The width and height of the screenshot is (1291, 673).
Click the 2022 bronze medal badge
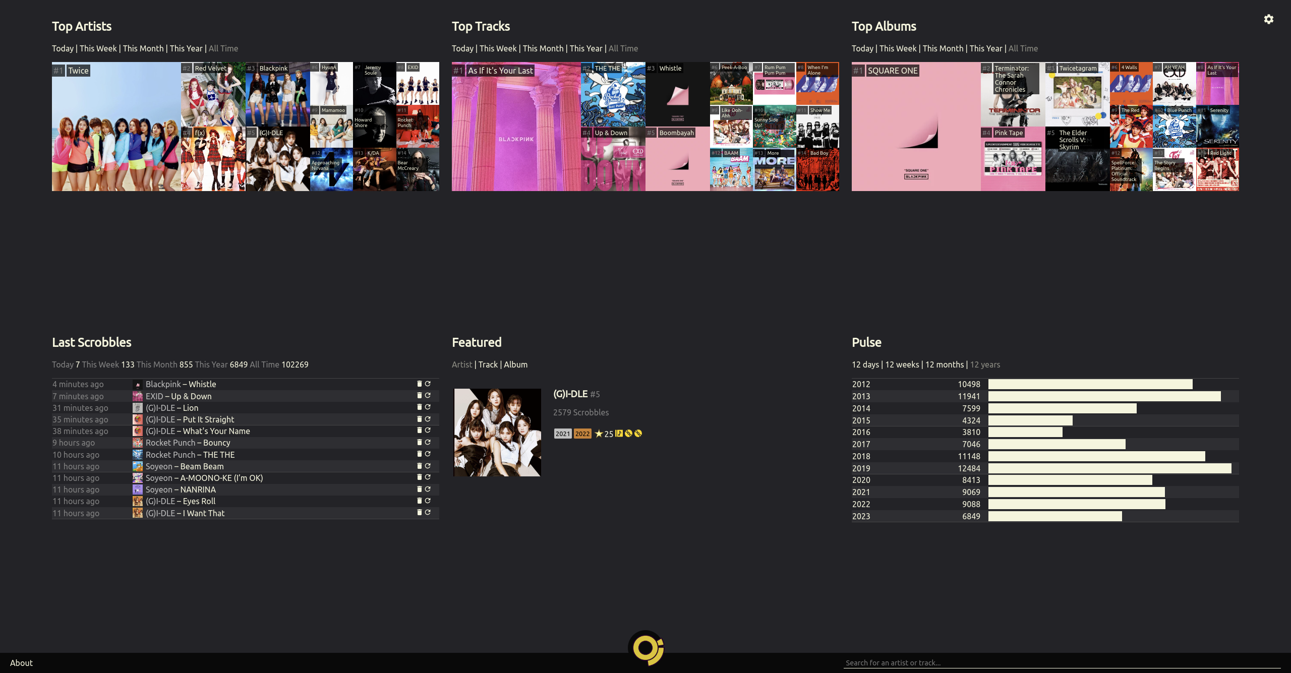point(582,434)
